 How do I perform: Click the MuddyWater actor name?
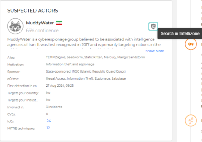click(40, 23)
